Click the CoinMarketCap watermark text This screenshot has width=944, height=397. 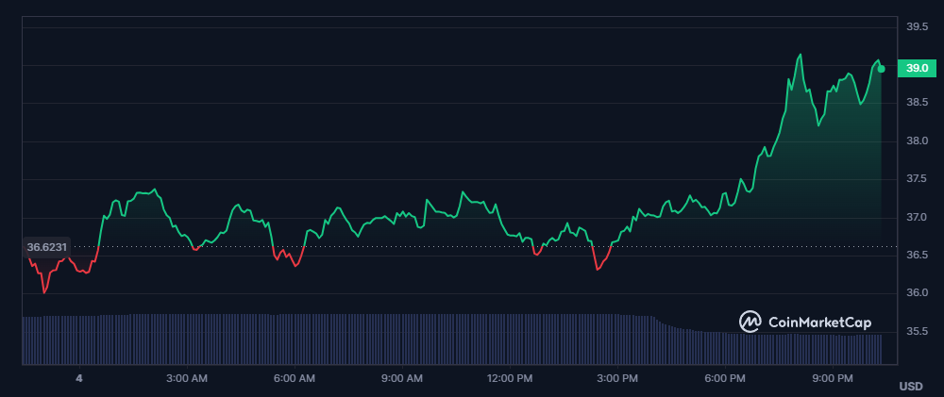819,323
